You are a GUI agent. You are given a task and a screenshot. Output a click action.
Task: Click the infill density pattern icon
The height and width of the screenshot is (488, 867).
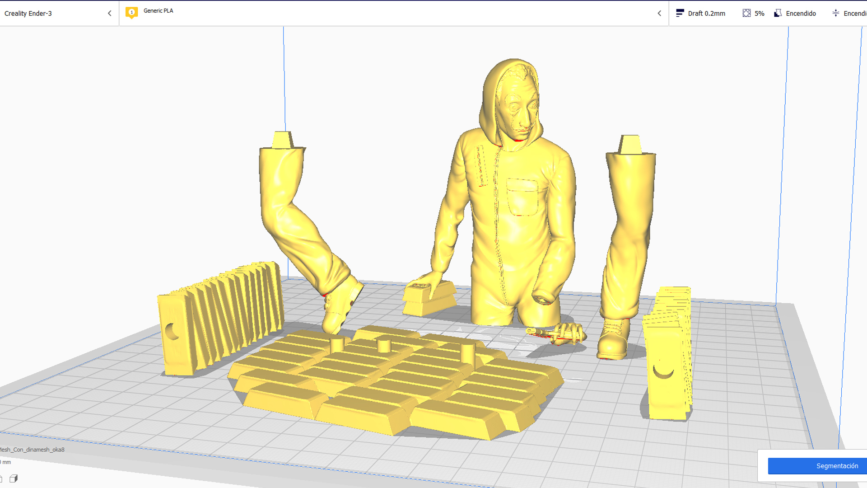click(x=746, y=13)
